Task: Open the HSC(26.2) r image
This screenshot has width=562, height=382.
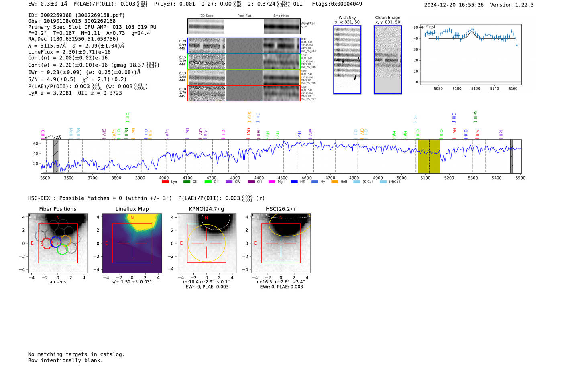Action: (x=281, y=243)
